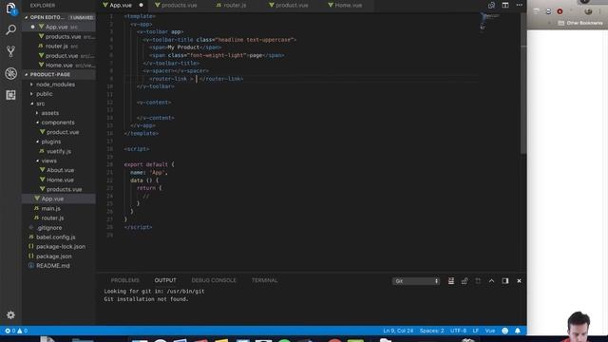The height and width of the screenshot is (342, 608).
Task: Open package.json in the file tree
Action: tap(53, 256)
